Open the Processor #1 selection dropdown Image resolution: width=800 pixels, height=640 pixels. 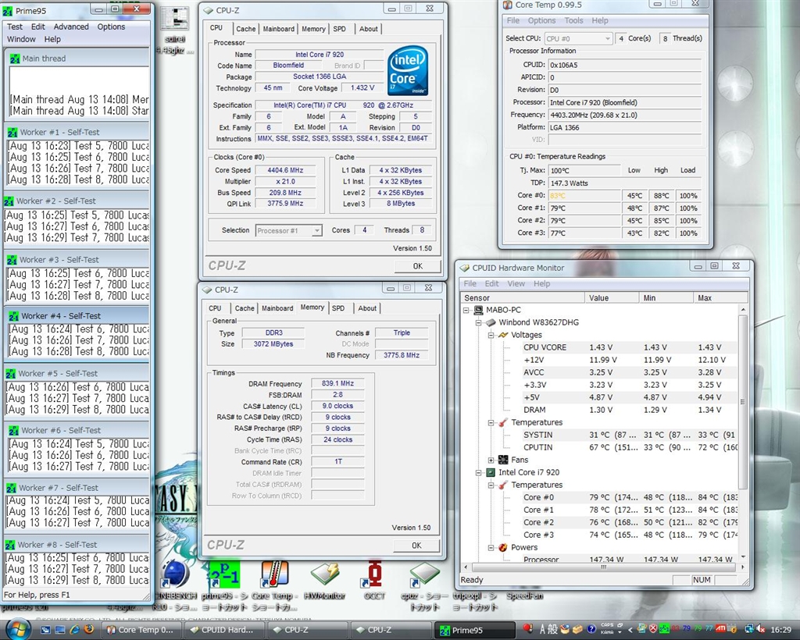click(x=289, y=230)
